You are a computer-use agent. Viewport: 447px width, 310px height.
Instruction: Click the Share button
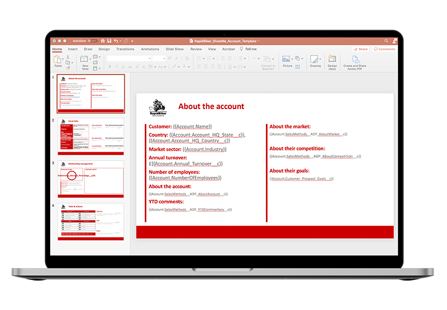pos(361,49)
